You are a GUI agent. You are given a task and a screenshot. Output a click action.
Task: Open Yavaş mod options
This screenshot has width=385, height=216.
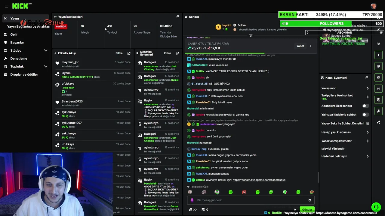(345, 88)
